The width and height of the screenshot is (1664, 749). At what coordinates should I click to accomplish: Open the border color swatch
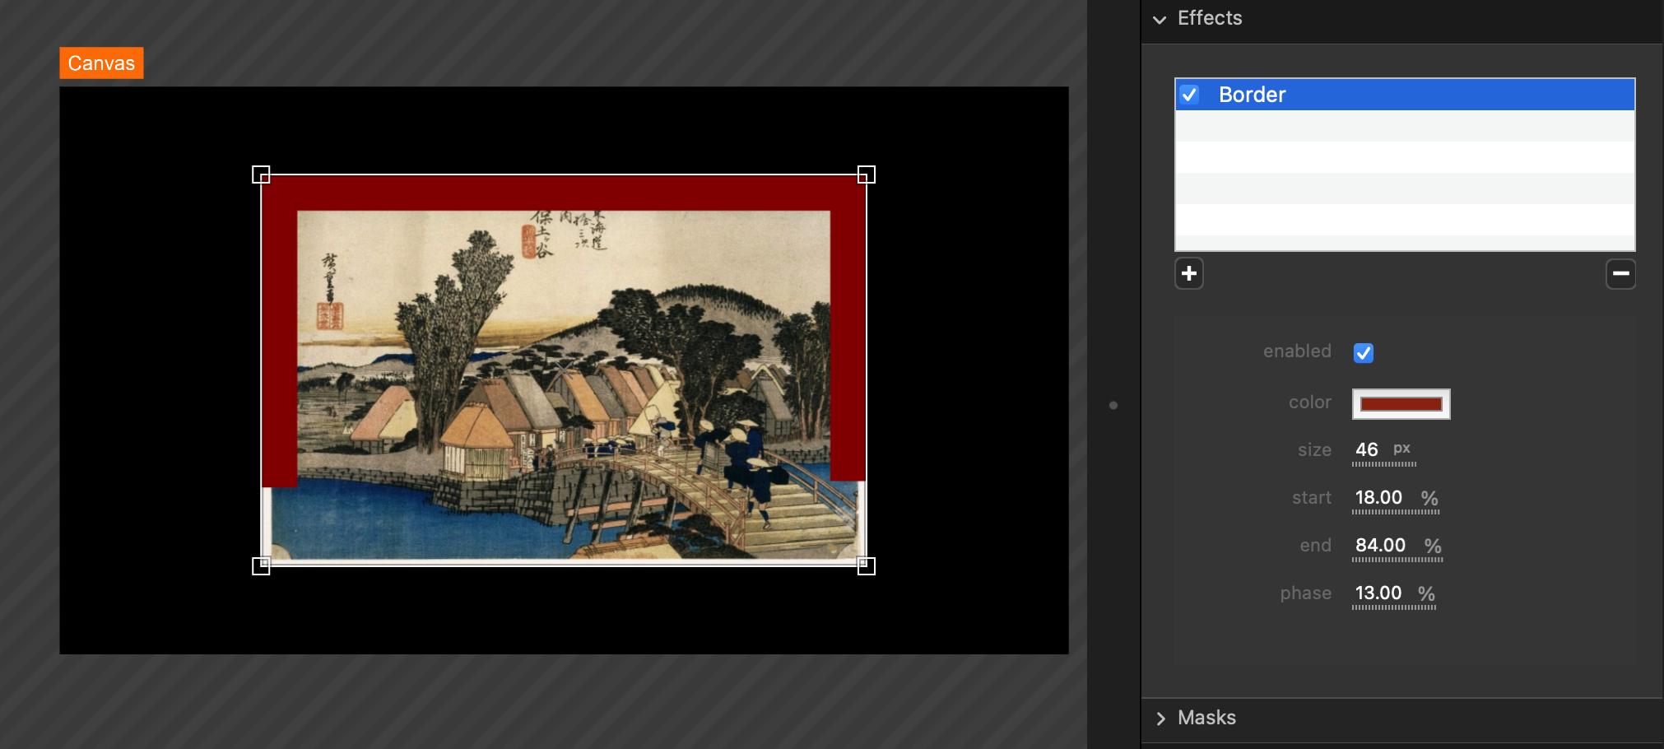[1401, 404]
